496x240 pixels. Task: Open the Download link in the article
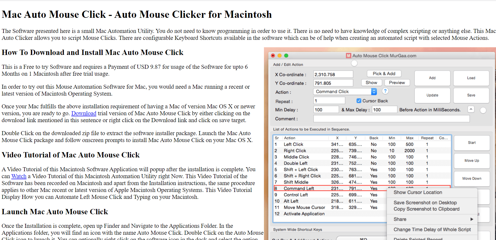click(84, 113)
